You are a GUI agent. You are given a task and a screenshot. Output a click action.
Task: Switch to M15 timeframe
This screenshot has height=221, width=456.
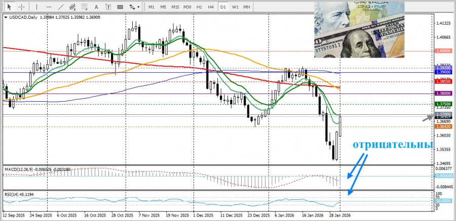point(175,7)
